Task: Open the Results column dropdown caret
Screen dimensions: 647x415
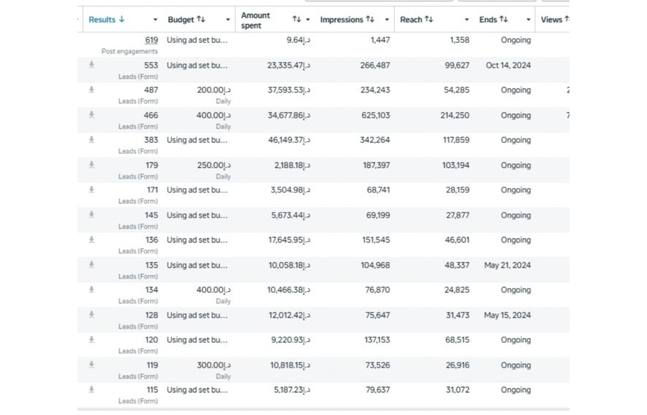Action: [155, 20]
